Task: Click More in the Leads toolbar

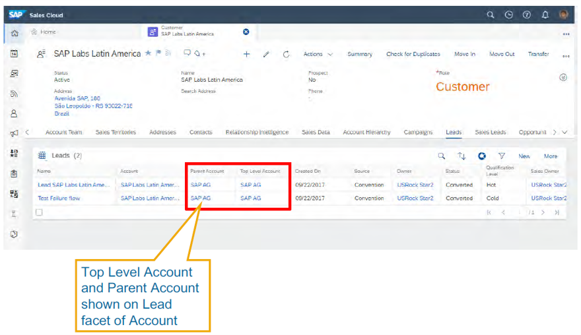Action: [550, 156]
